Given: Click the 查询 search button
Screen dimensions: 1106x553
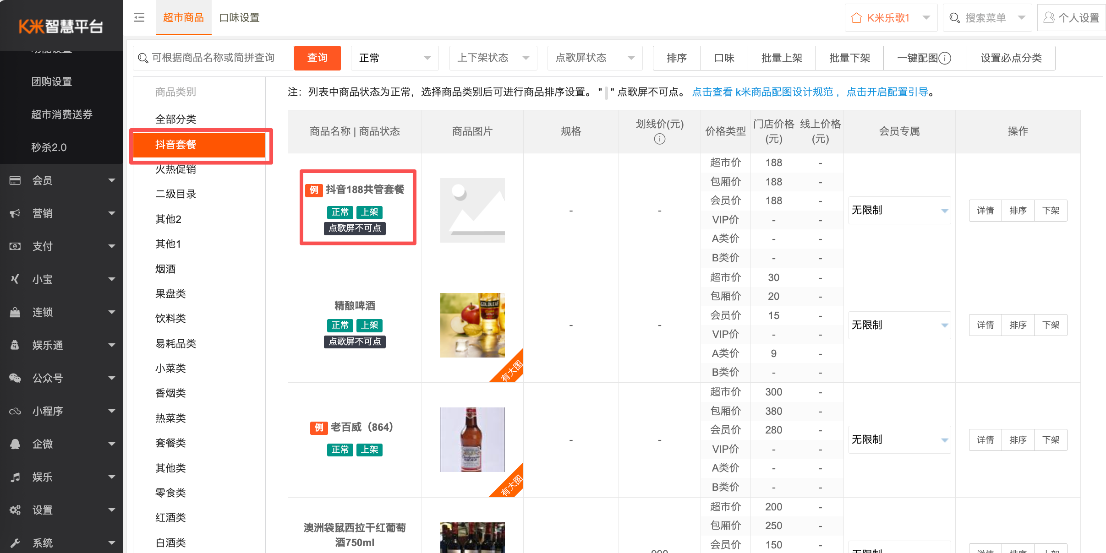Looking at the screenshot, I should pos(317,58).
